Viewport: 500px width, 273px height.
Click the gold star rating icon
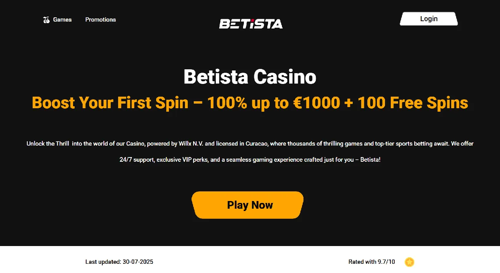(x=409, y=262)
